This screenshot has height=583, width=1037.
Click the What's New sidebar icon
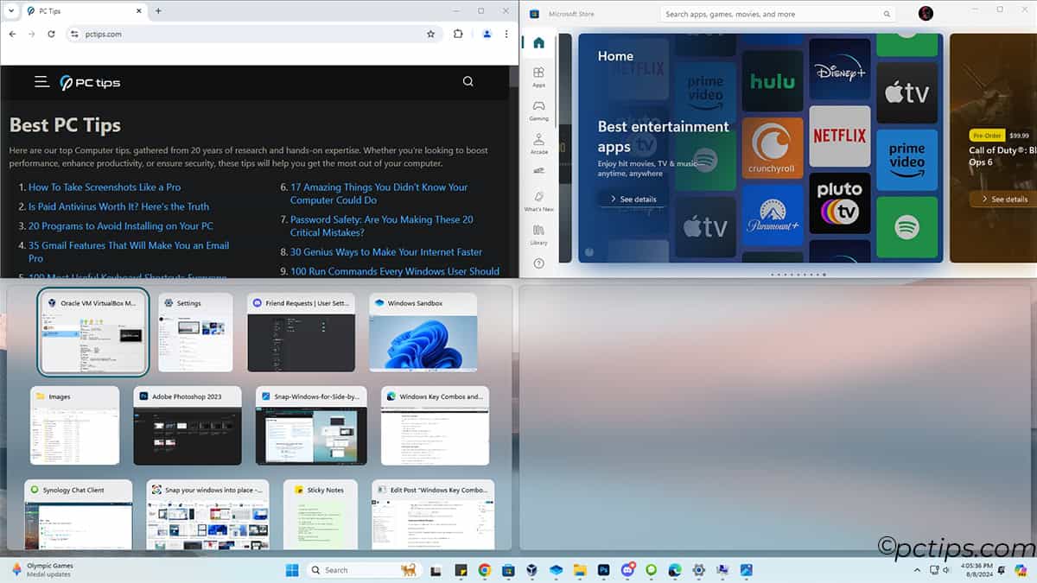pos(538,200)
